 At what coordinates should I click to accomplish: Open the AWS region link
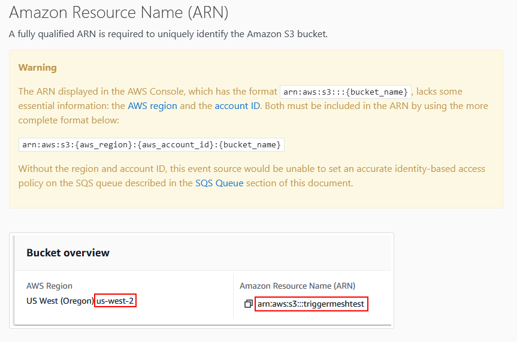152,106
